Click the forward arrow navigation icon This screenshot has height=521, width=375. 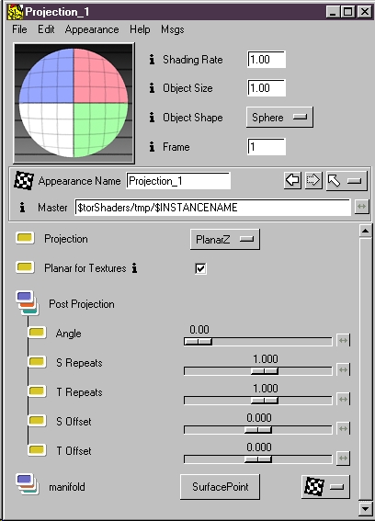click(313, 181)
